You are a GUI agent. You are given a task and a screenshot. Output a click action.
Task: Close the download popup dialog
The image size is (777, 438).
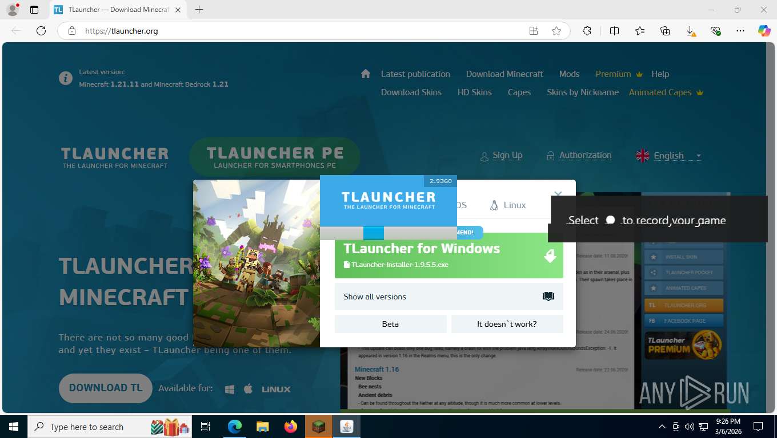[x=558, y=194]
